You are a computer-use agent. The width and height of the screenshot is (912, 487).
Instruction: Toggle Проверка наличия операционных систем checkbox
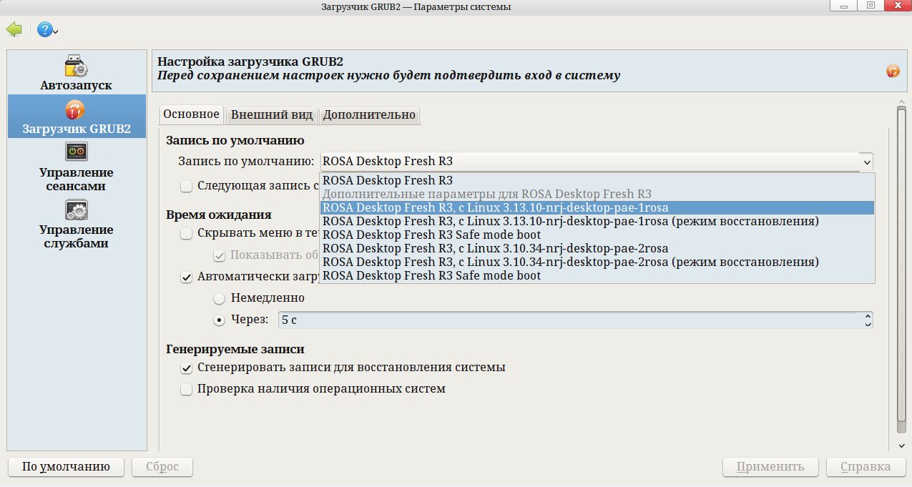186,390
